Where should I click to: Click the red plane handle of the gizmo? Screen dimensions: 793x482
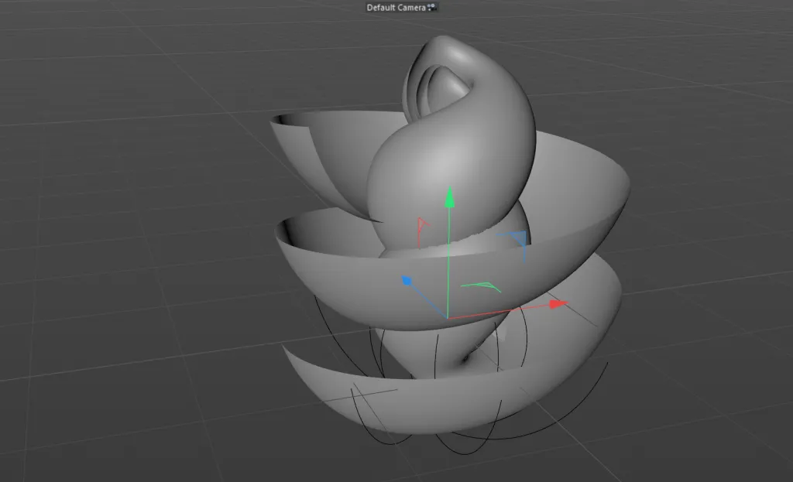423,231
